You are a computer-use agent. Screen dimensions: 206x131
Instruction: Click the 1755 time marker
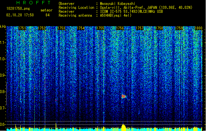pyautogui.click(x=100, y=28)
